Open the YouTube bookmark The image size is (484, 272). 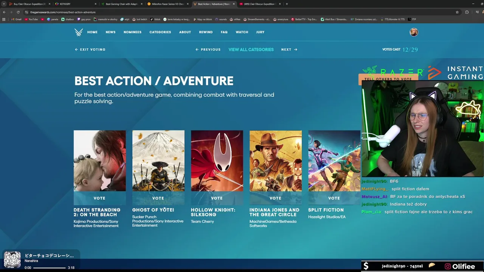click(x=31, y=19)
